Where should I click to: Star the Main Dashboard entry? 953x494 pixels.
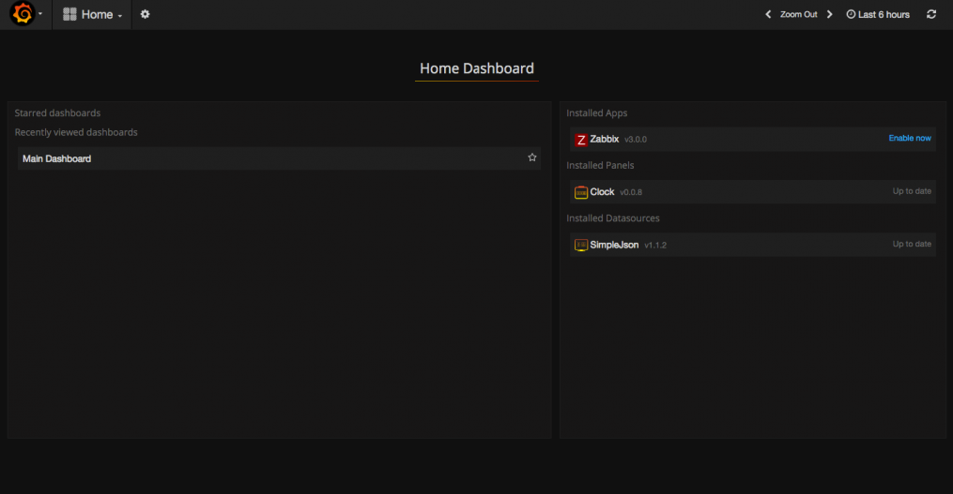[x=532, y=157]
